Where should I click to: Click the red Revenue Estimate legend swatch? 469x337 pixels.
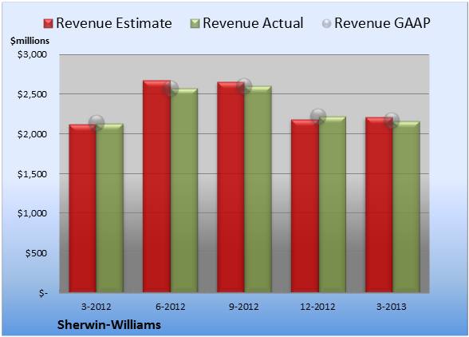48,23
